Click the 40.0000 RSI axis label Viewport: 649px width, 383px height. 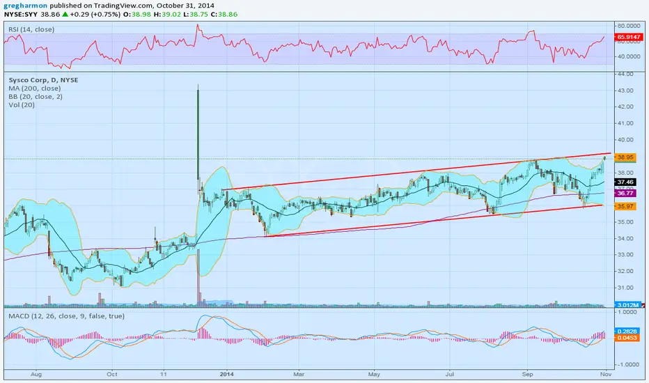(x=629, y=56)
